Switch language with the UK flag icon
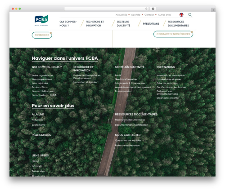 click(x=181, y=15)
